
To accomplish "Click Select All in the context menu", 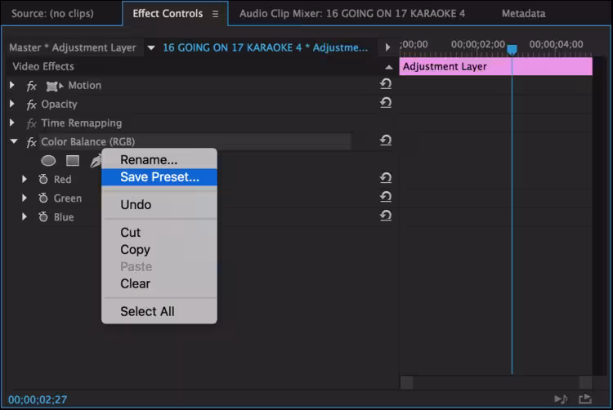I will tap(147, 311).
